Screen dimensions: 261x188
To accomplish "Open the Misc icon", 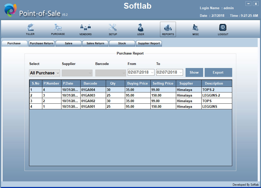I will (195, 28).
